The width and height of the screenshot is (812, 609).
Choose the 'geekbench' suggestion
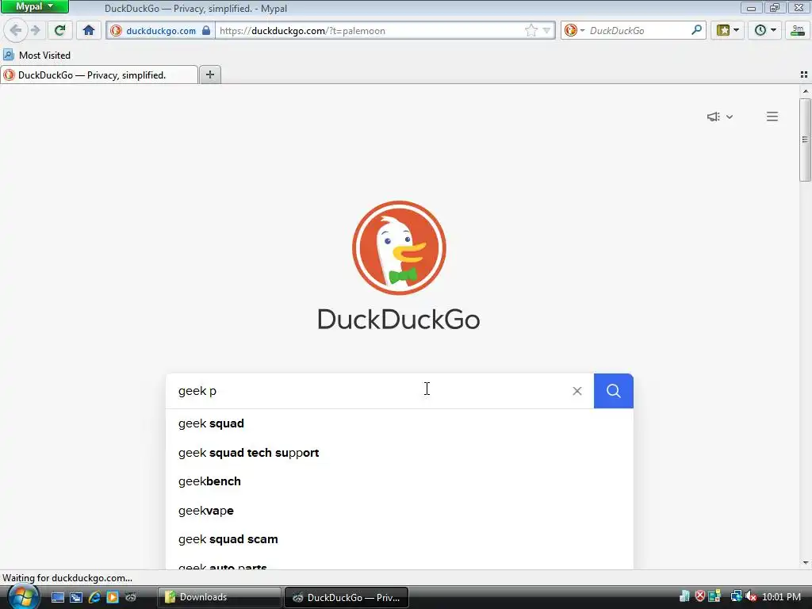tap(400, 481)
